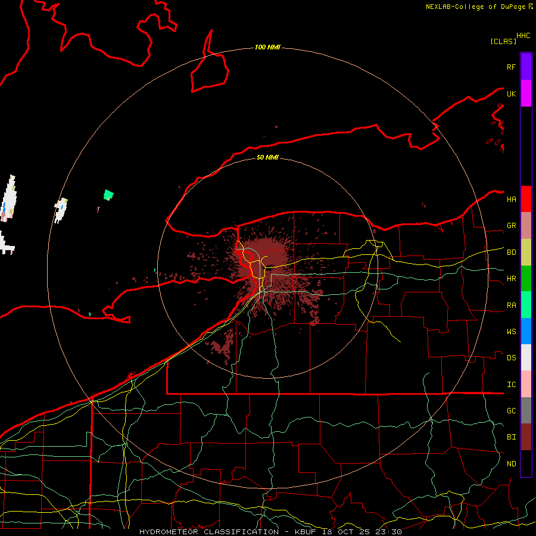Click the 100 NMI range ring label
Screen dimensions: 536x536
267,47
